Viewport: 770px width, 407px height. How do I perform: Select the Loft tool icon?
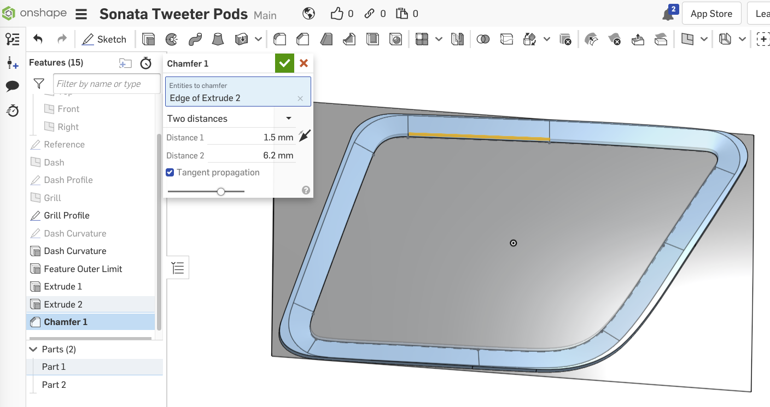tap(218, 39)
